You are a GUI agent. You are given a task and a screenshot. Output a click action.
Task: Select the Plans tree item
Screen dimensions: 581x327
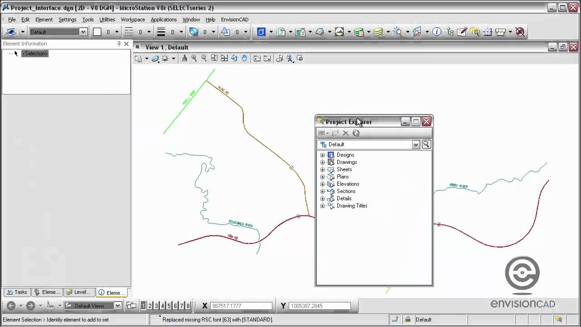coord(343,177)
